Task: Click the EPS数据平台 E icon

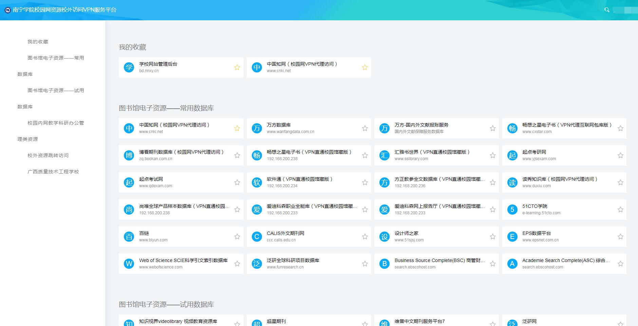Action: (x=512, y=237)
